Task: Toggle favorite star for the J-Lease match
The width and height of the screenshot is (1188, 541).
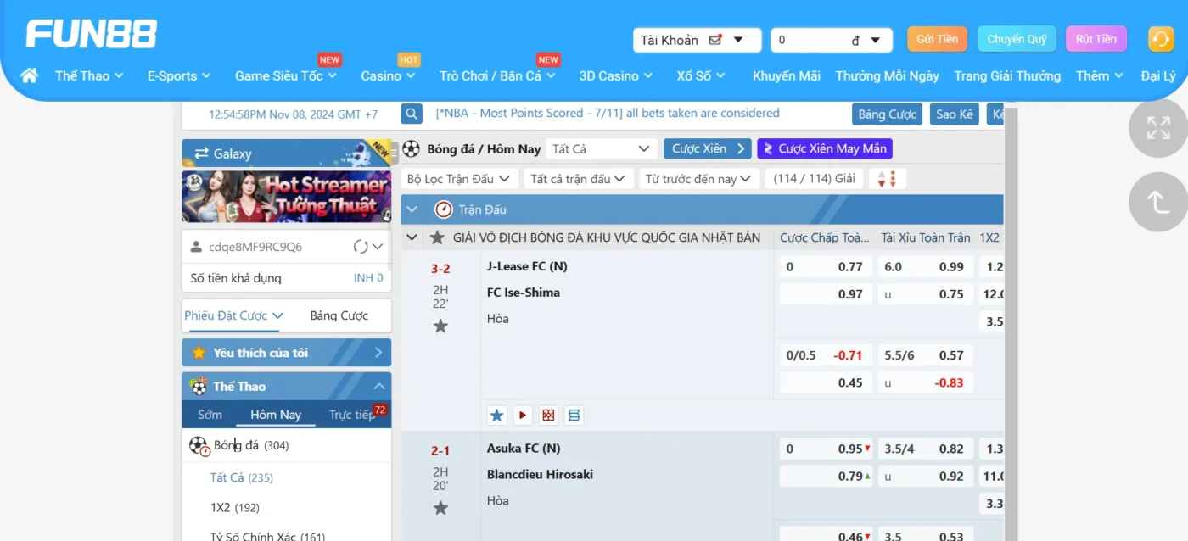Action: [x=440, y=324]
